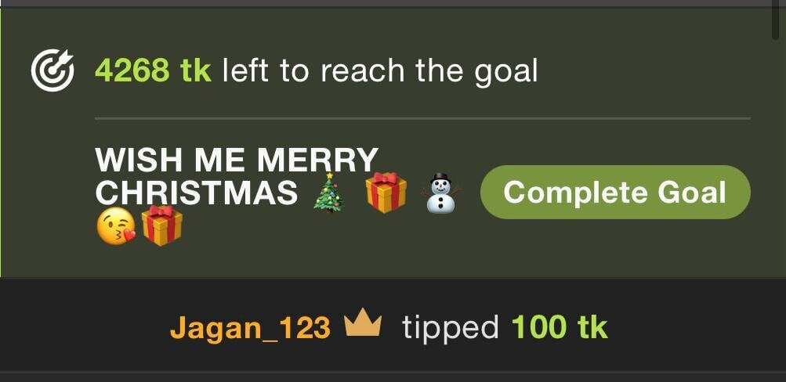
Task: Click the 100 tk tip amount
Action: tap(560, 328)
